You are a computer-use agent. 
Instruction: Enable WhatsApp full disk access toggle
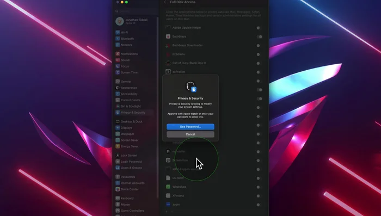(259, 187)
